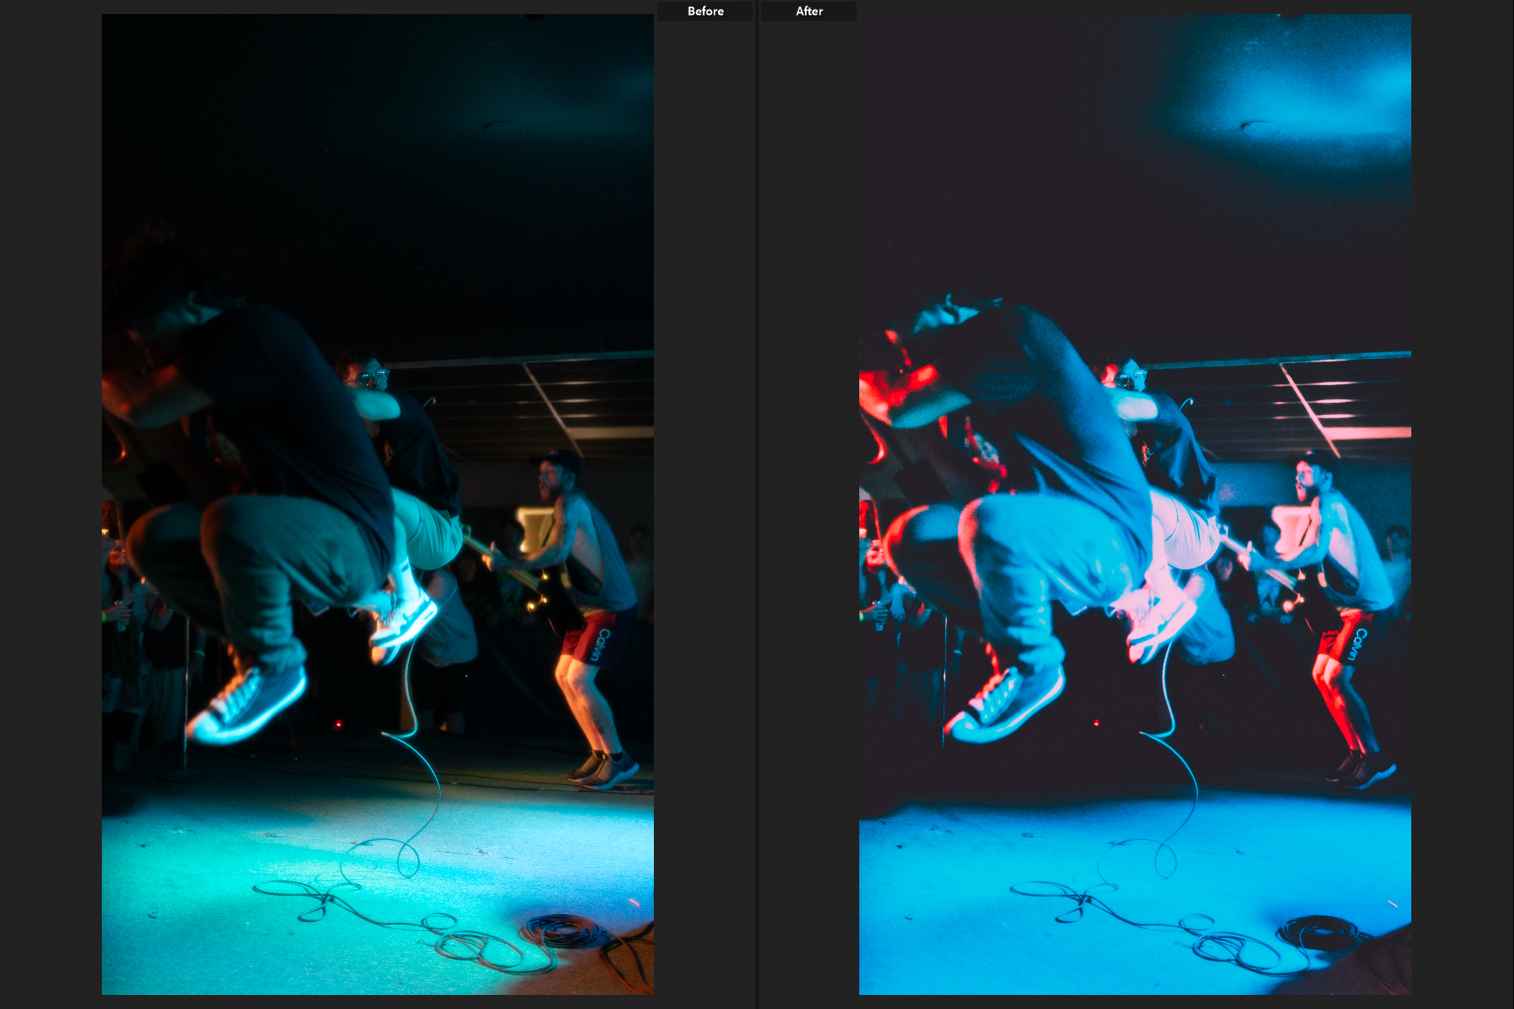This screenshot has height=1009, width=1514.
Task: Click the dark panel left of the Before image
Action: click(48, 504)
